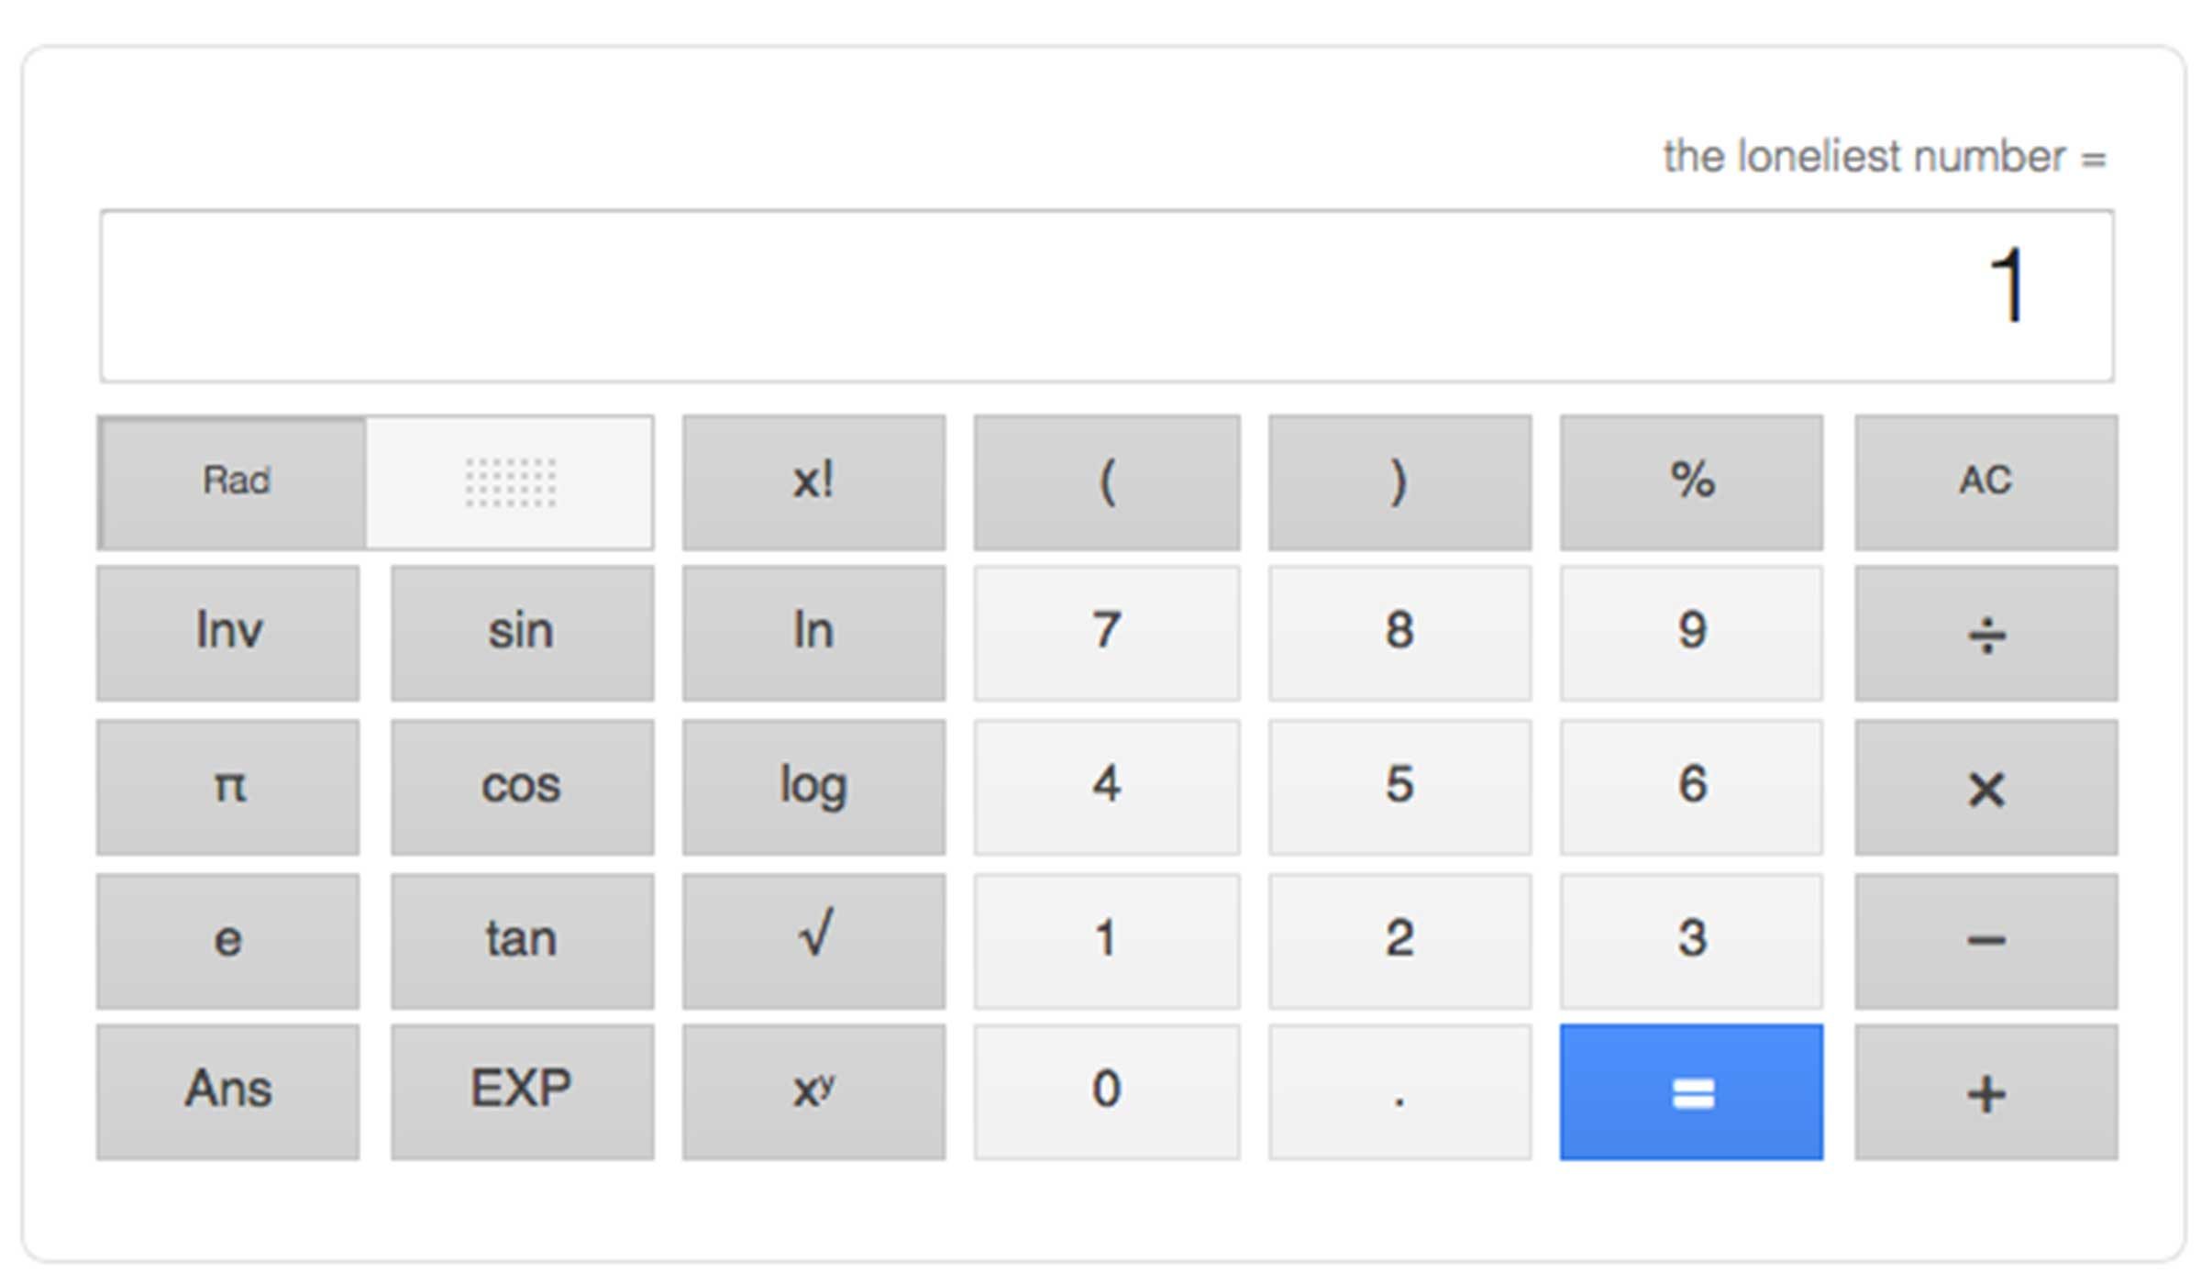Insert the pi constant
The image size is (2201, 1284).
pos(228,788)
